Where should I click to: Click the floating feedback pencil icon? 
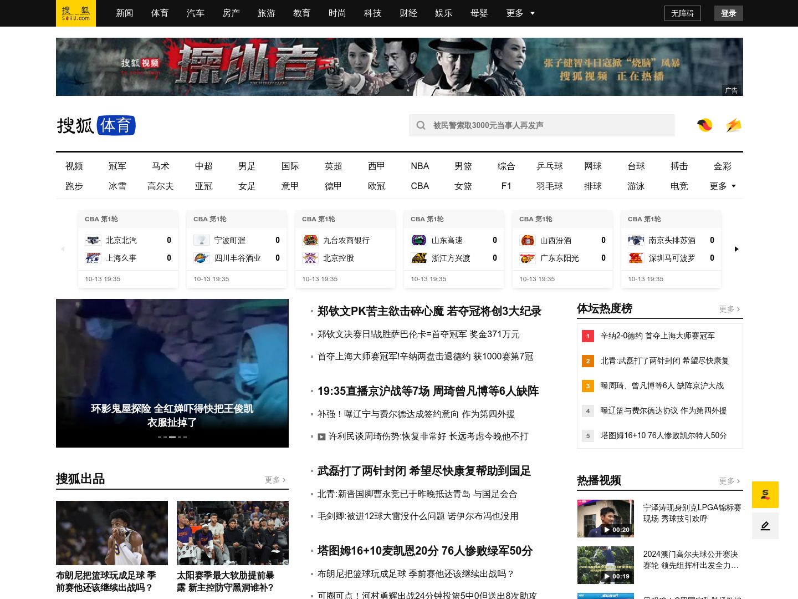coord(765,526)
